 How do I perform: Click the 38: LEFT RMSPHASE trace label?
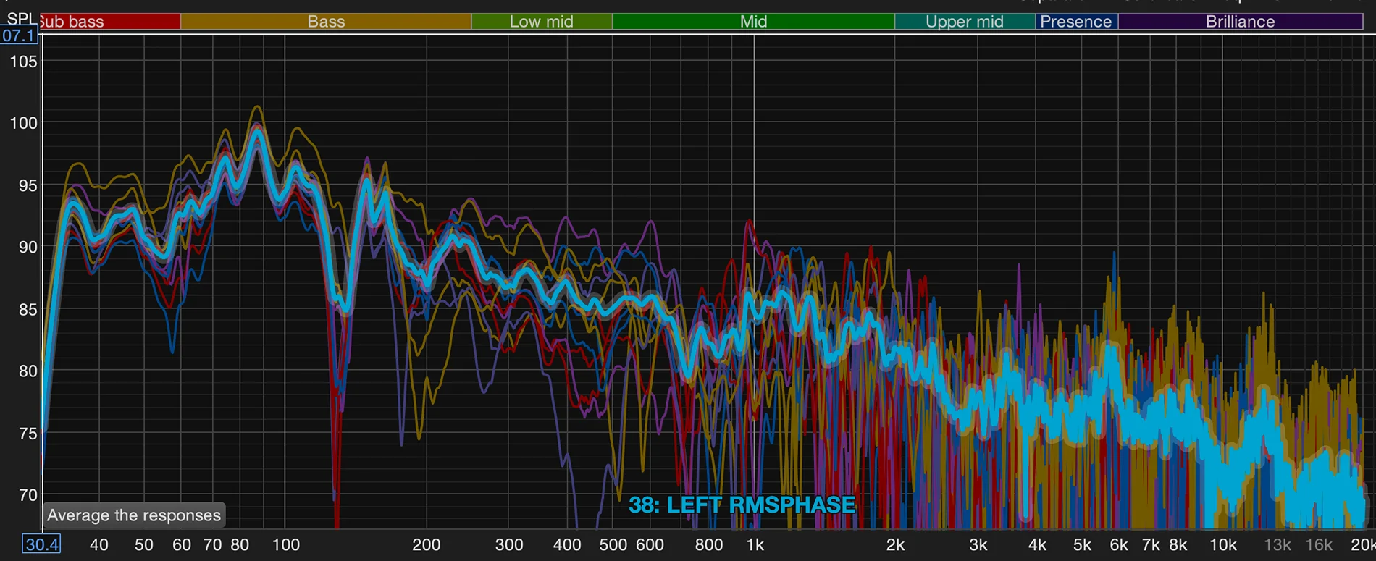click(x=742, y=505)
